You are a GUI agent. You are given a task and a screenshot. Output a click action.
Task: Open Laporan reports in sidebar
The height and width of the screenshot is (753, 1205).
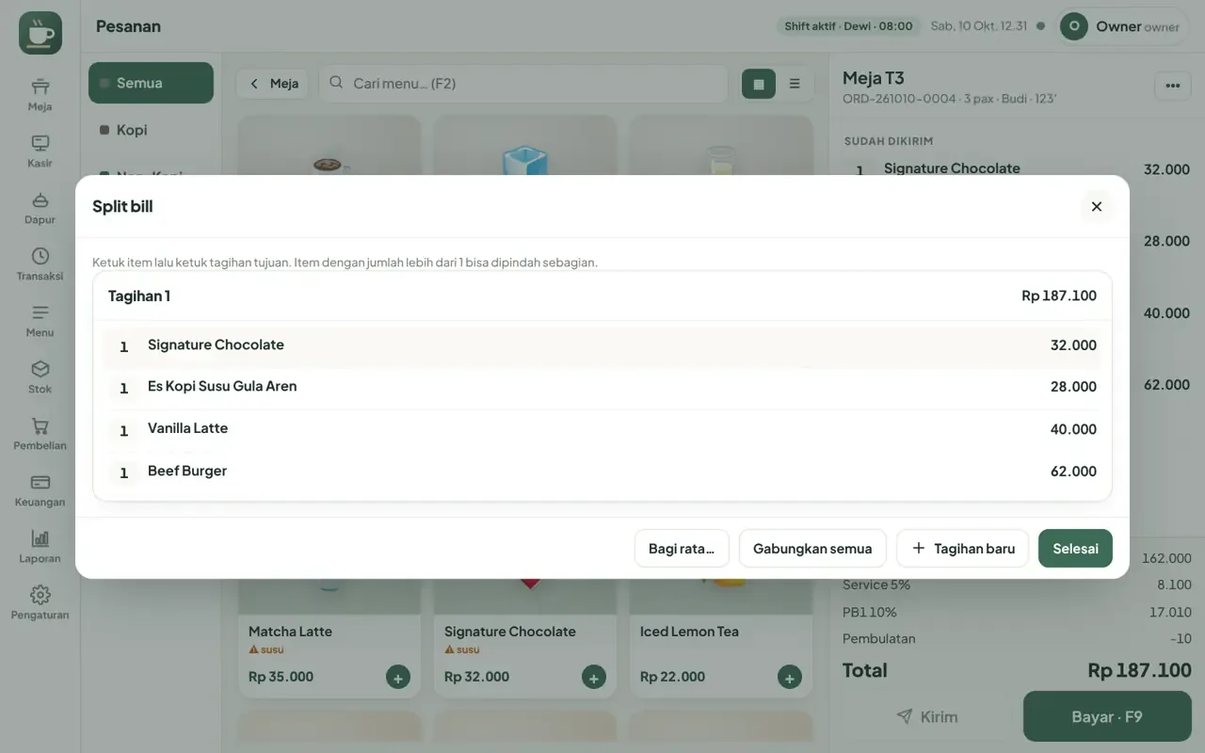[x=40, y=546]
